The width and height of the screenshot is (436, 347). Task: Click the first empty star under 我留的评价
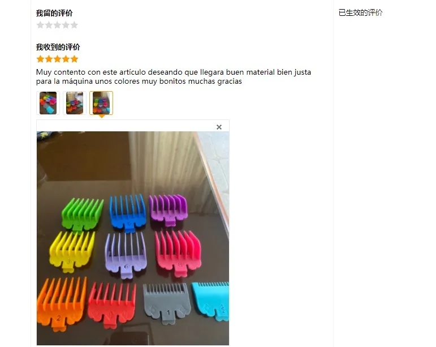(40, 25)
